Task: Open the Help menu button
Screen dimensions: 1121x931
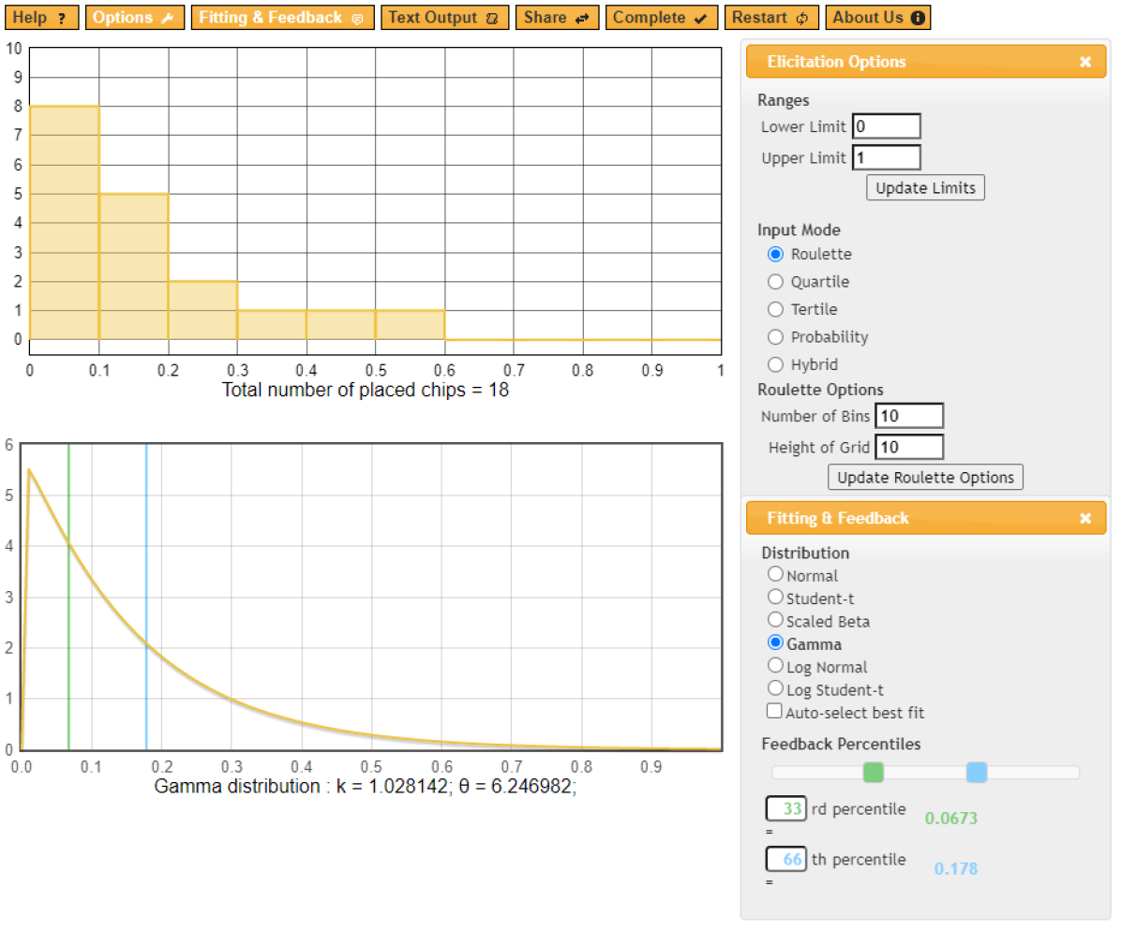Action: pos(40,18)
